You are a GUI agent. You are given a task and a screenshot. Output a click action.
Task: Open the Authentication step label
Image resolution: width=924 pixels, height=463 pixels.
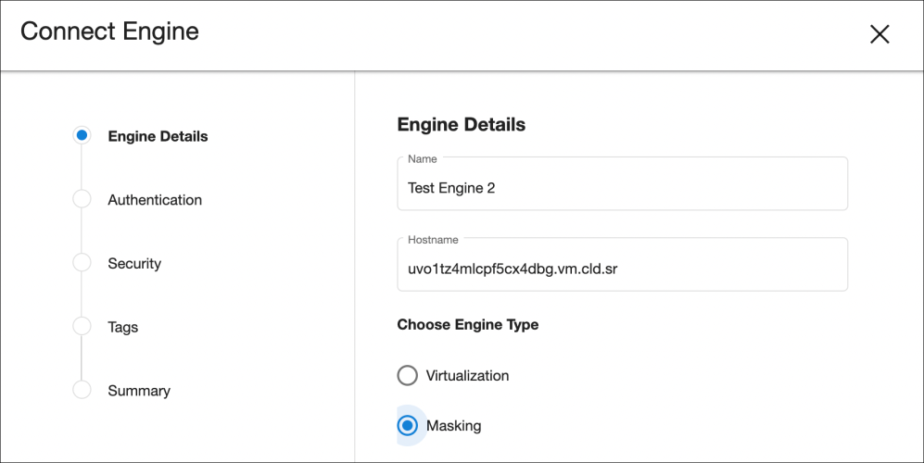click(x=155, y=200)
